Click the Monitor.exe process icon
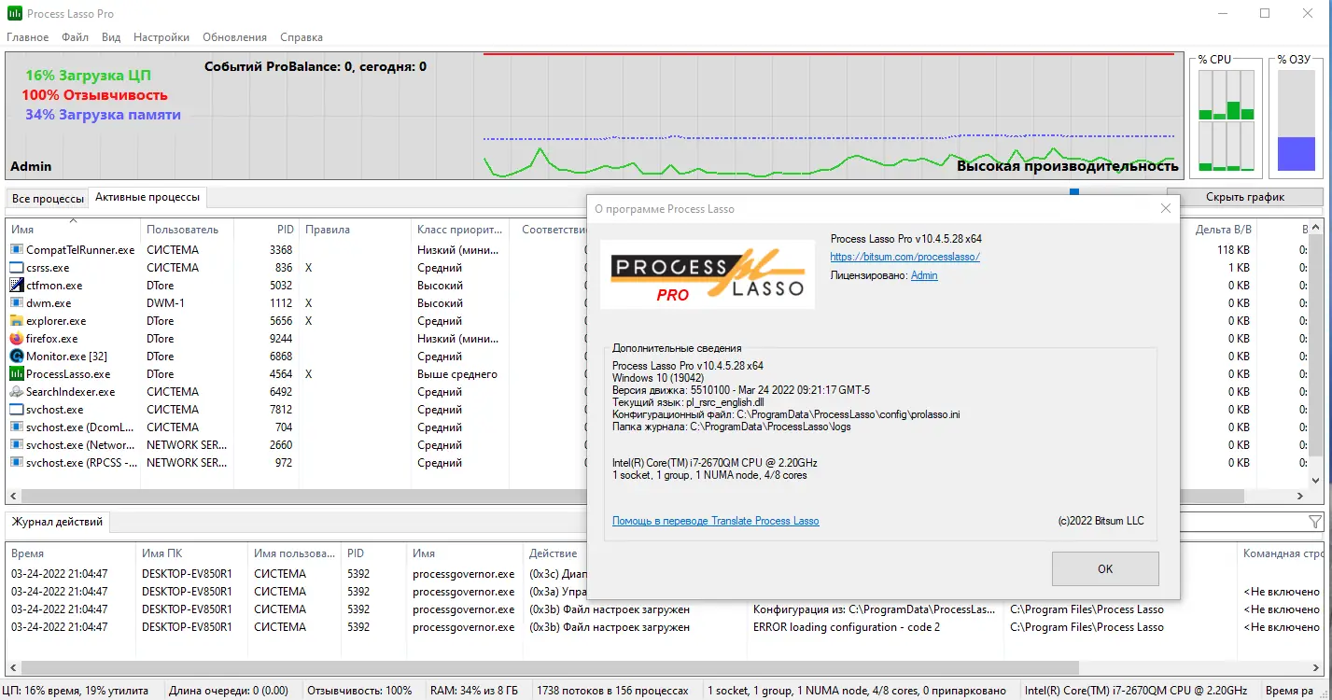This screenshot has width=1332, height=700. pos(17,357)
